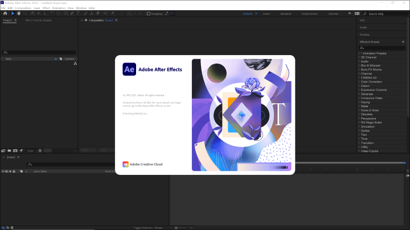Delete selected project items with trash icon
This screenshot has width=410, height=230.
[40, 150]
